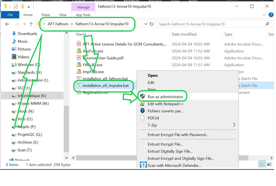
Task: Select installation_aft_impulse.bat file
Action: click(x=102, y=86)
